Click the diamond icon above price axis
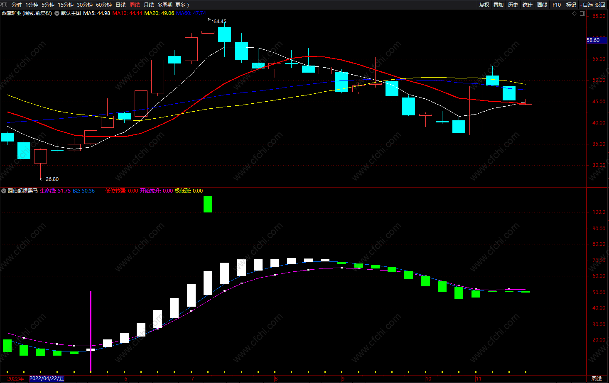This screenshot has width=609, height=383. (575, 13)
